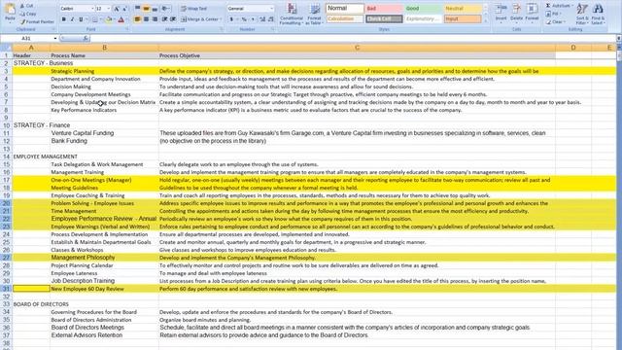Apply the Neutral cell style
The image size is (622, 350).
point(463,9)
